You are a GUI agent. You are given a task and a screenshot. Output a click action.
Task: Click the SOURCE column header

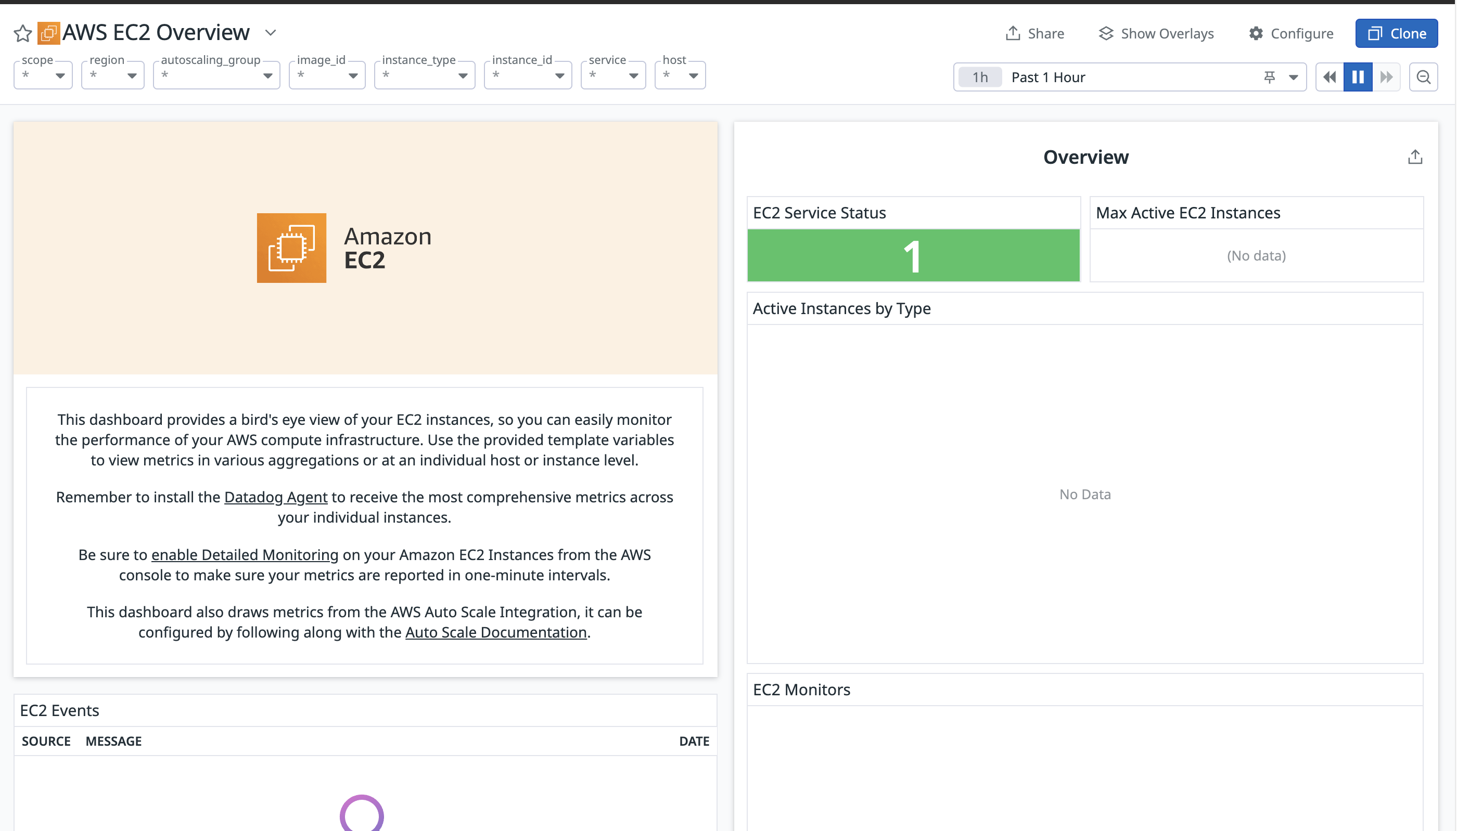point(46,742)
